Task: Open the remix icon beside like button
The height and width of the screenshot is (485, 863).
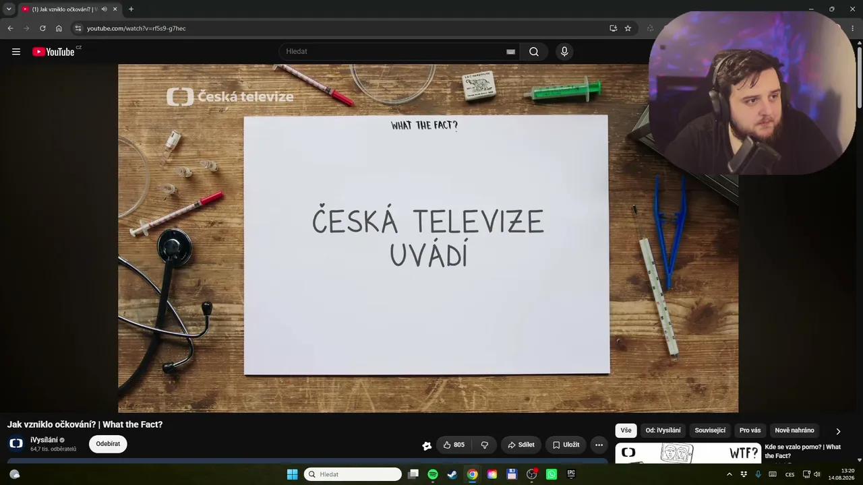Action: click(x=427, y=445)
